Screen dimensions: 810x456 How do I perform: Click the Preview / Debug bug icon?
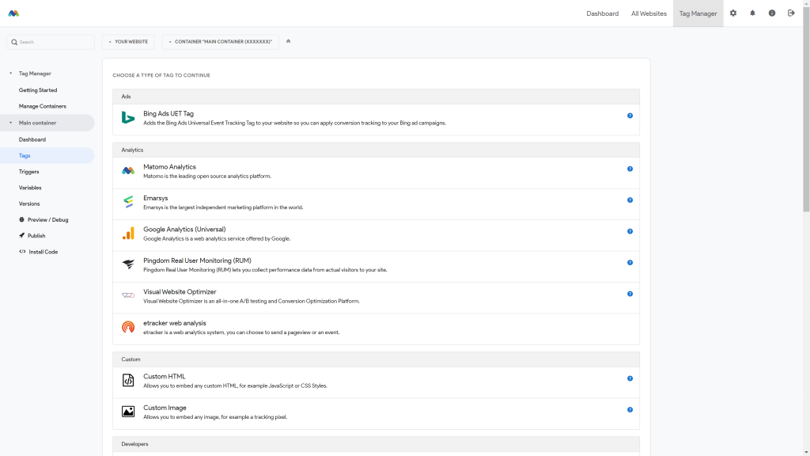click(x=21, y=220)
